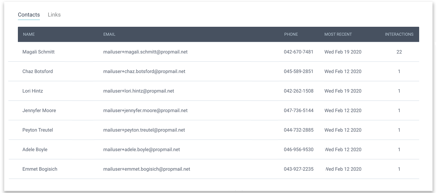The height and width of the screenshot is (193, 437).
Task: Click Jennyfer Moore's interactions count
Action: [399, 110]
